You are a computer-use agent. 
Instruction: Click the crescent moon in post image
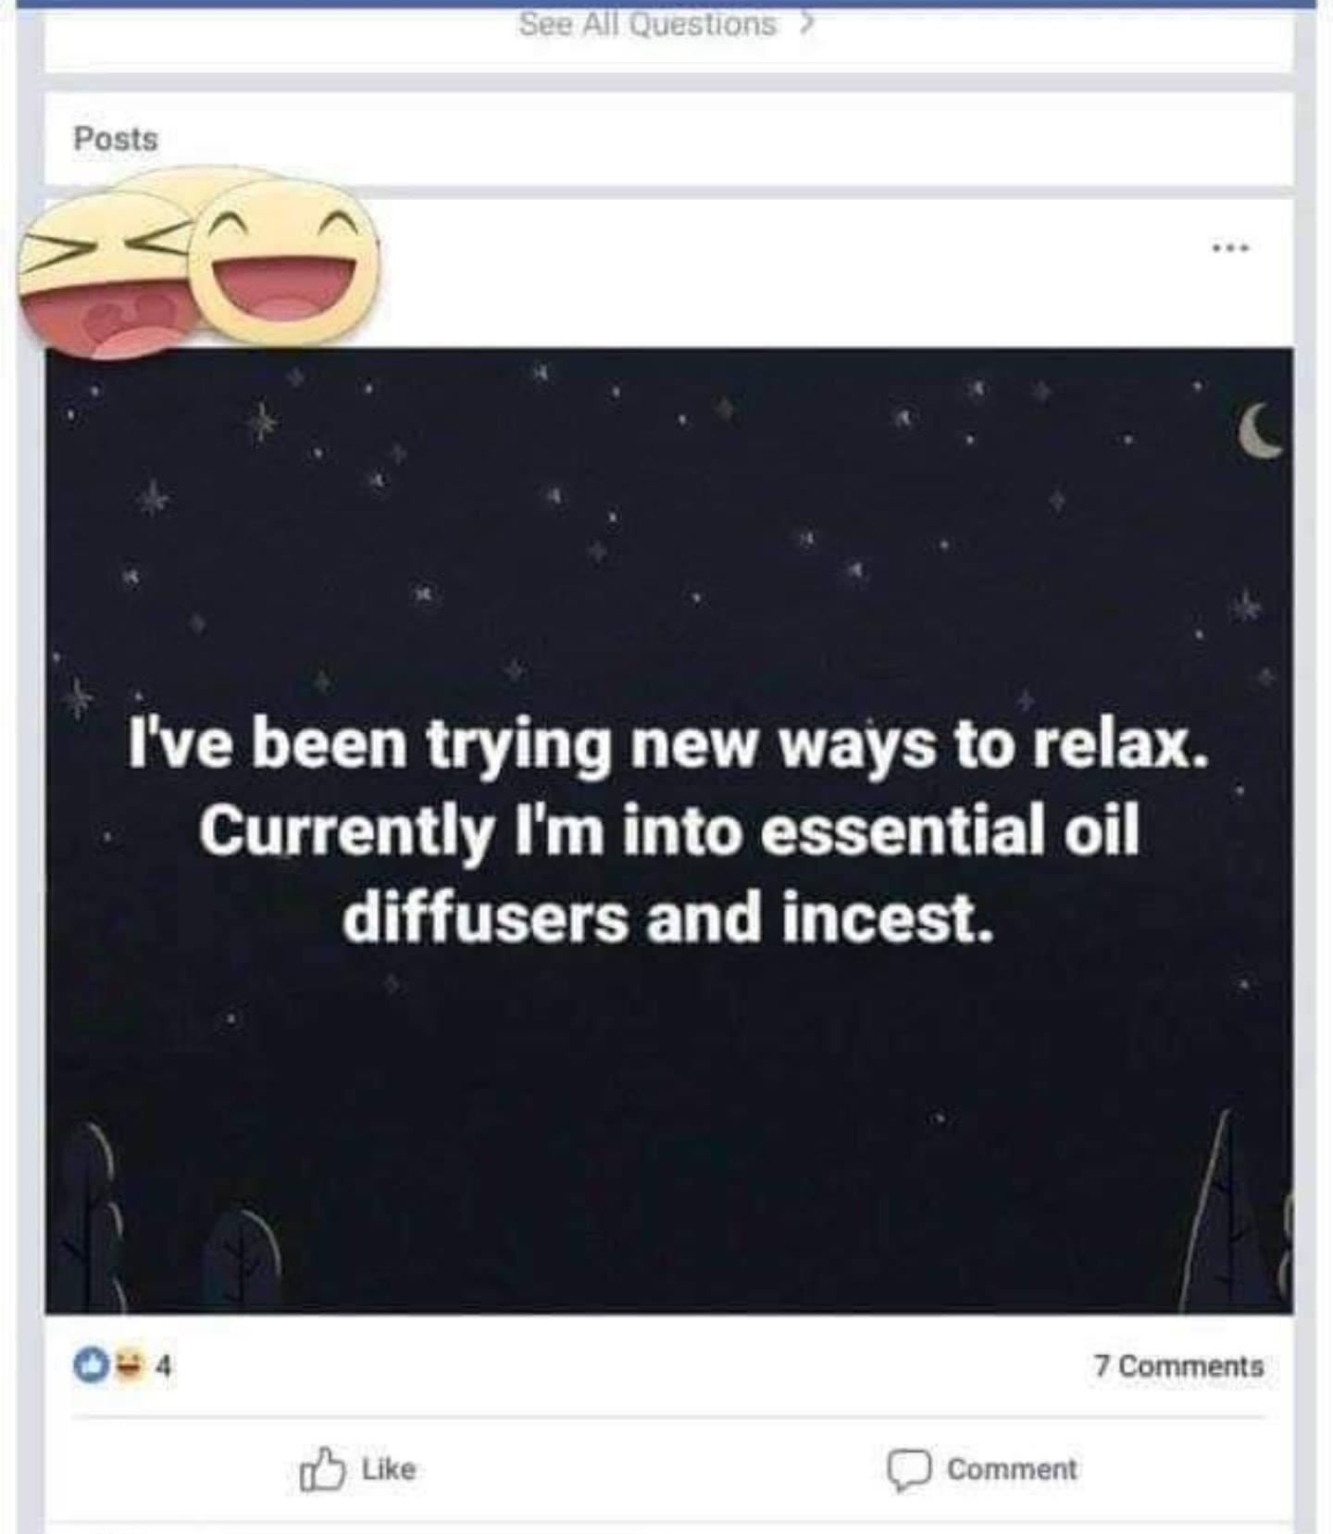pyautogui.click(x=1261, y=432)
